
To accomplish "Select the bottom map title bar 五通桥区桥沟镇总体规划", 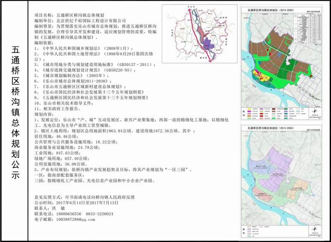I will pyautogui.click(x=270, y=127).
